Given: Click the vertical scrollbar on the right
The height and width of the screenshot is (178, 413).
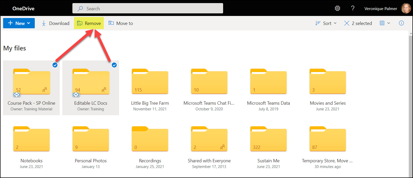Looking at the screenshot, I should coord(411,103).
